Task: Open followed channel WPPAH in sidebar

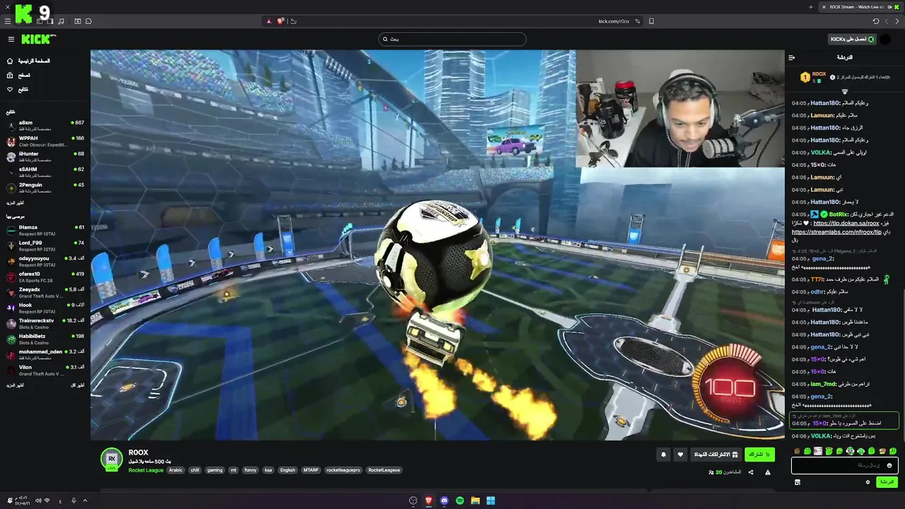Action: pos(45,141)
